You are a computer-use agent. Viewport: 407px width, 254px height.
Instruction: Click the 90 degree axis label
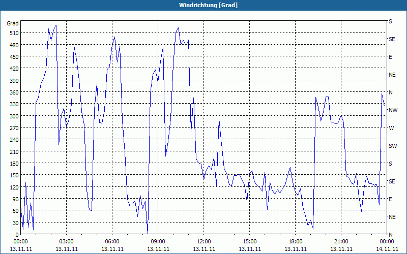(16, 199)
